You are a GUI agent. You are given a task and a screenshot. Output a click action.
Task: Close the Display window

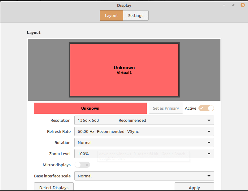[x=243, y=5]
